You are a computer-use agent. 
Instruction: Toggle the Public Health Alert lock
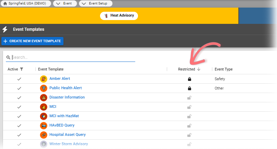tap(189, 88)
